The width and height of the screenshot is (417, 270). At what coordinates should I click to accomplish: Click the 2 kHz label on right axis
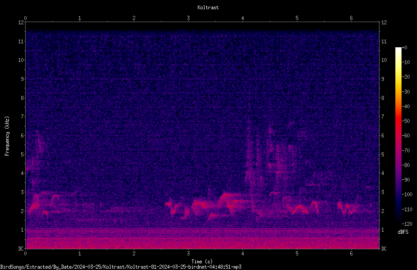click(x=383, y=211)
